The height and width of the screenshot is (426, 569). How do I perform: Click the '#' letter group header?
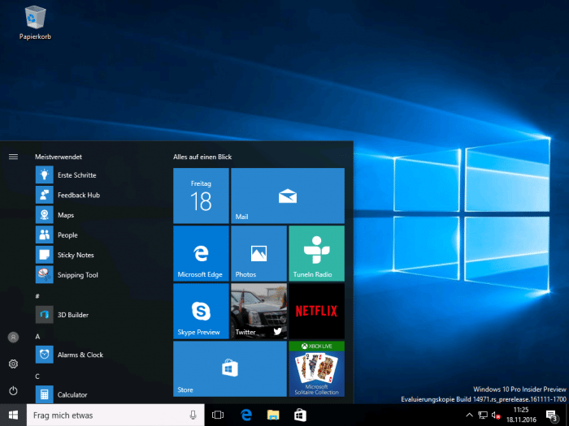coord(37,296)
